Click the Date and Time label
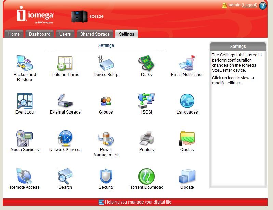The image size is (273, 210). 65,75
